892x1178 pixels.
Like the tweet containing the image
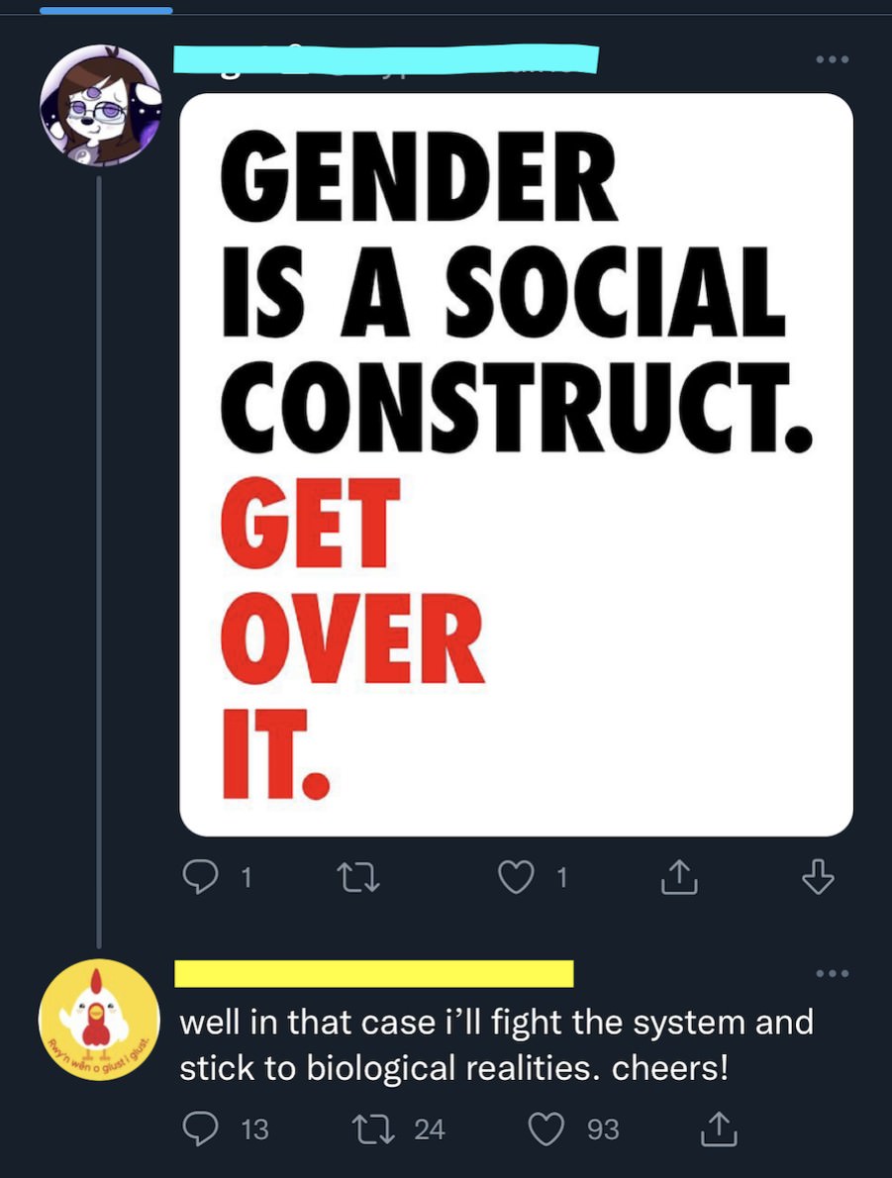click(x=516, y=876)
